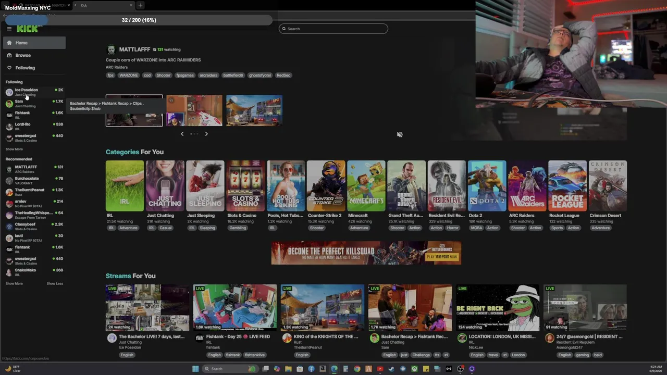Open Facebook taskbar icon
This screenshot has width=667, height=375.
click(x=311, y=369)
